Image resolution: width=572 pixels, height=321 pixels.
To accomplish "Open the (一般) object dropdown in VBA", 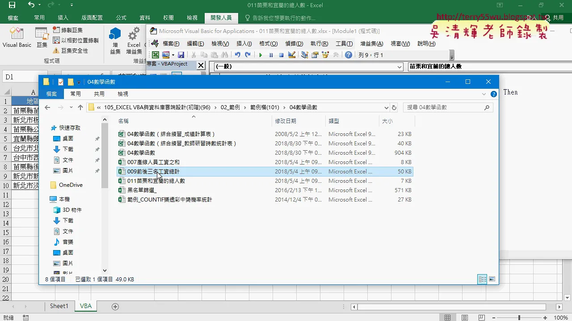I will 400,67.
